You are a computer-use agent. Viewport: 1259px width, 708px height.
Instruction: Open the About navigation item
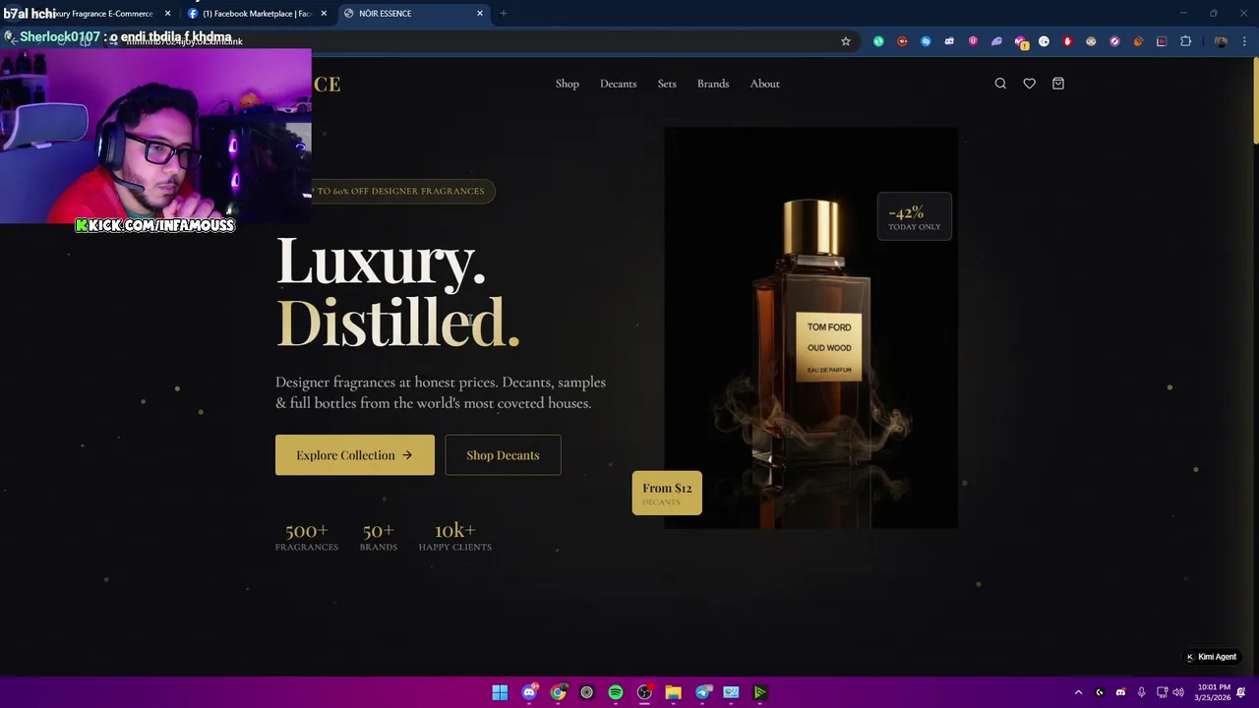(x=764, y=84)
